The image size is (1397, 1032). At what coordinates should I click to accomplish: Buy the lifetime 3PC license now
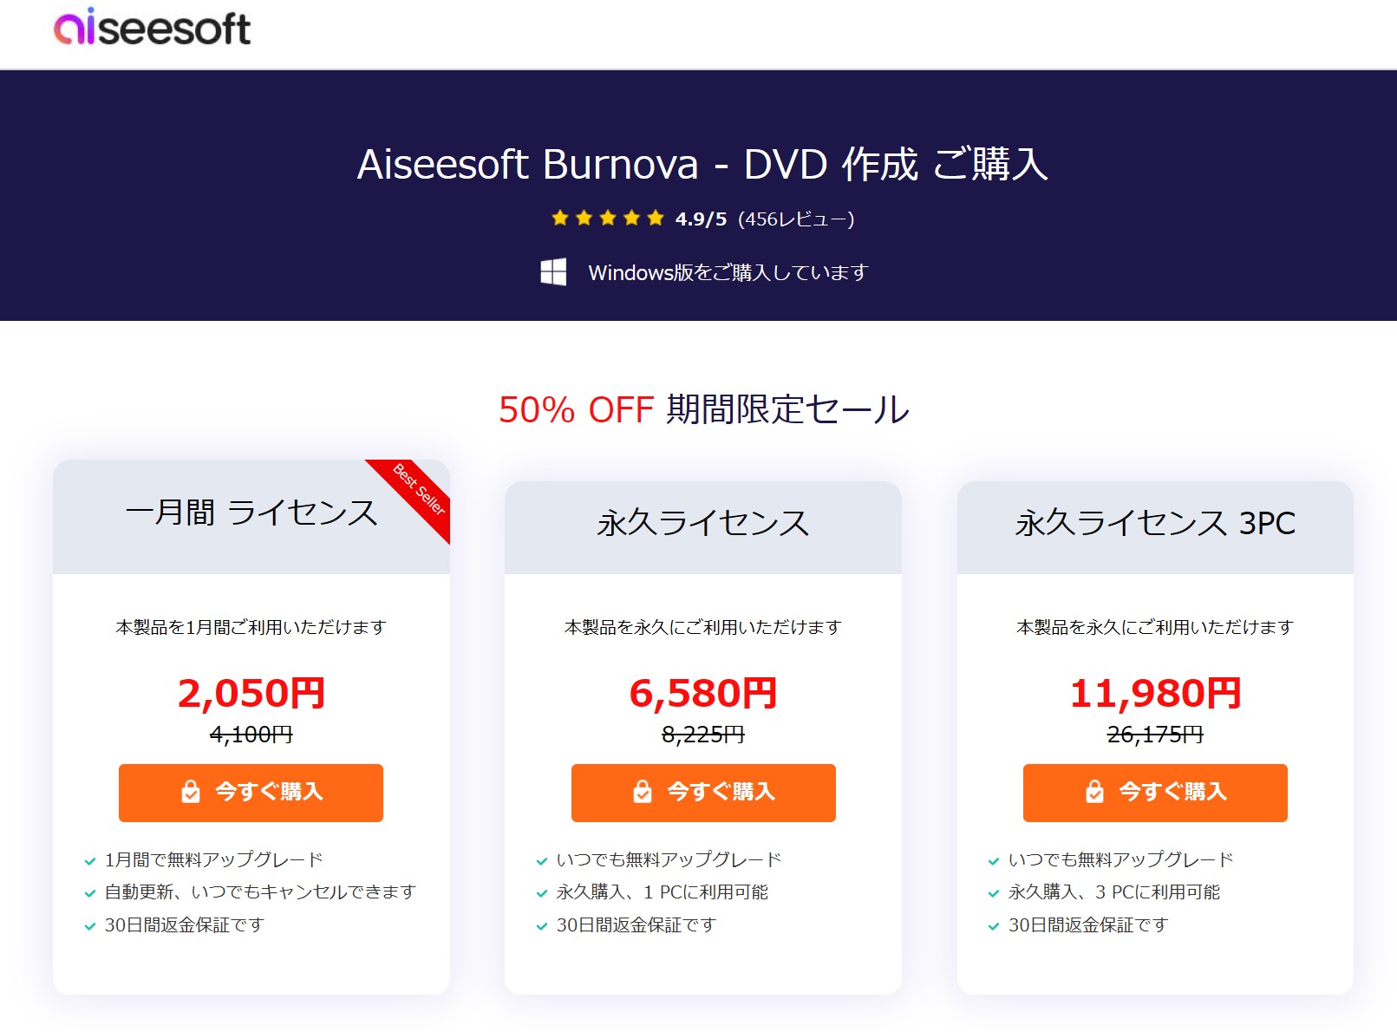(x=1155, y=793)
